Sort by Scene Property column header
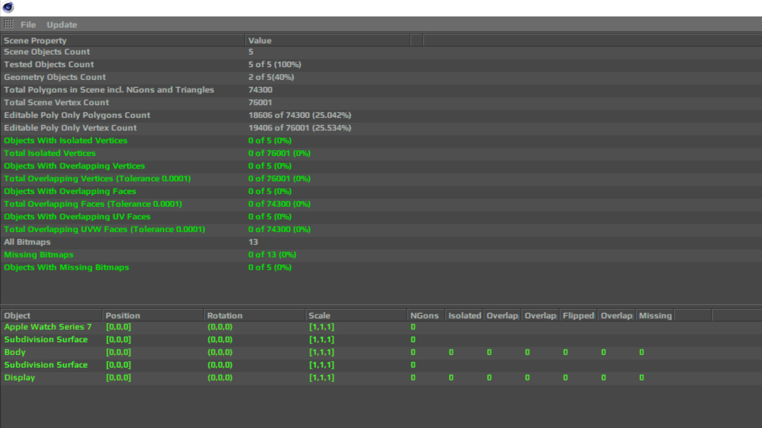 click(x=35, y=40)
